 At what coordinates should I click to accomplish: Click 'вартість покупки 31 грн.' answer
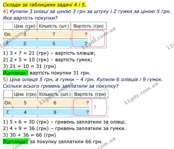pos(60,73)
